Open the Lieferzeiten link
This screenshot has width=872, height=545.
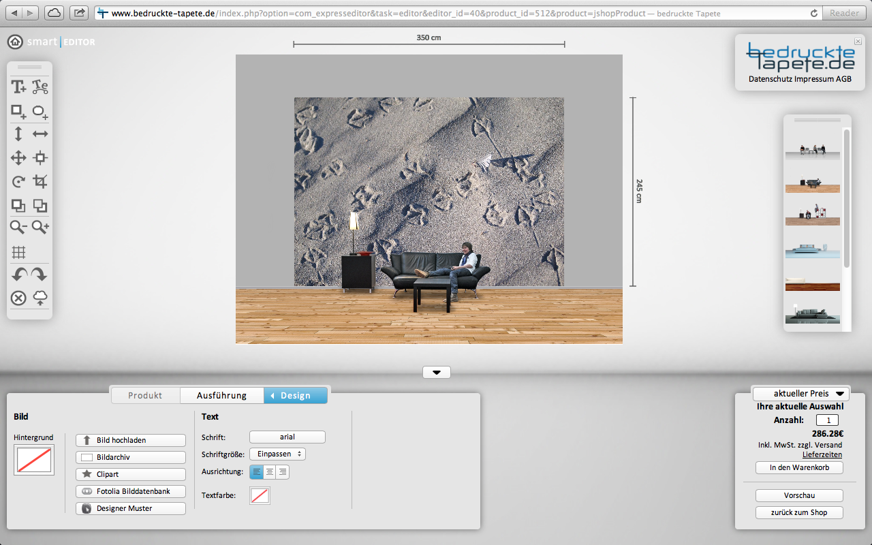[x=822, y=454]
